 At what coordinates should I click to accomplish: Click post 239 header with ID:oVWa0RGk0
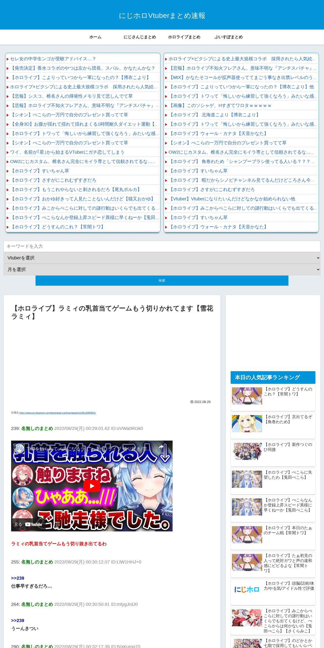(77, 428)
